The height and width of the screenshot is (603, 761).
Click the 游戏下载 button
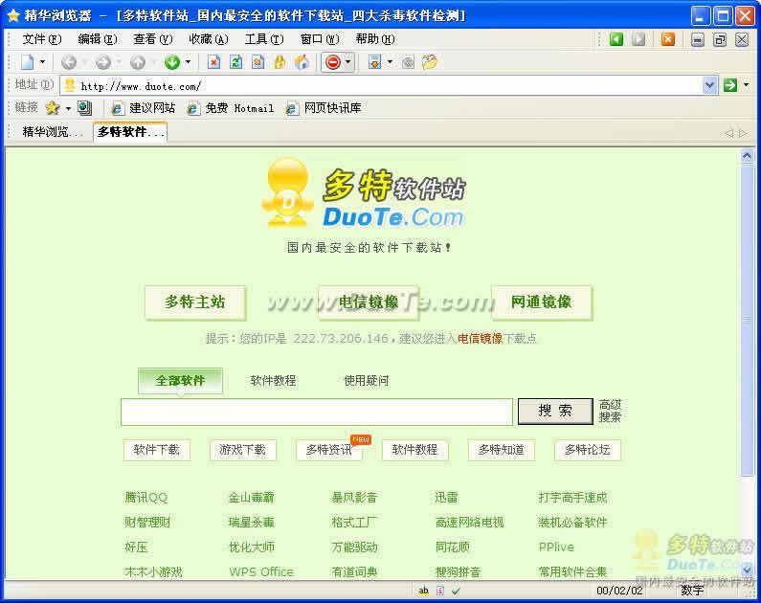(x=243, y=450)
